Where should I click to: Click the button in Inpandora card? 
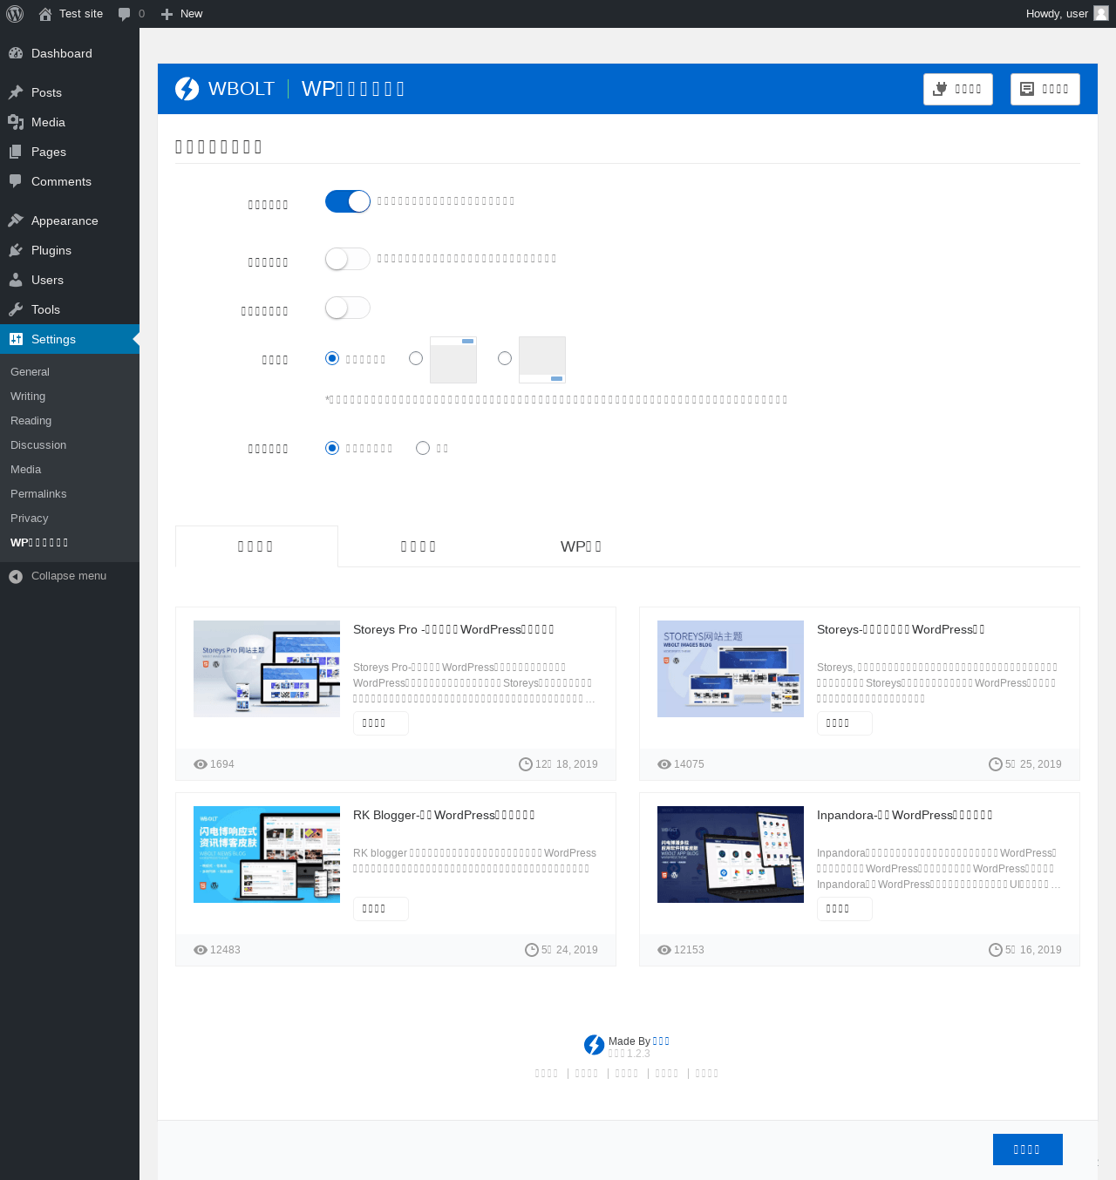pos(845,909)
